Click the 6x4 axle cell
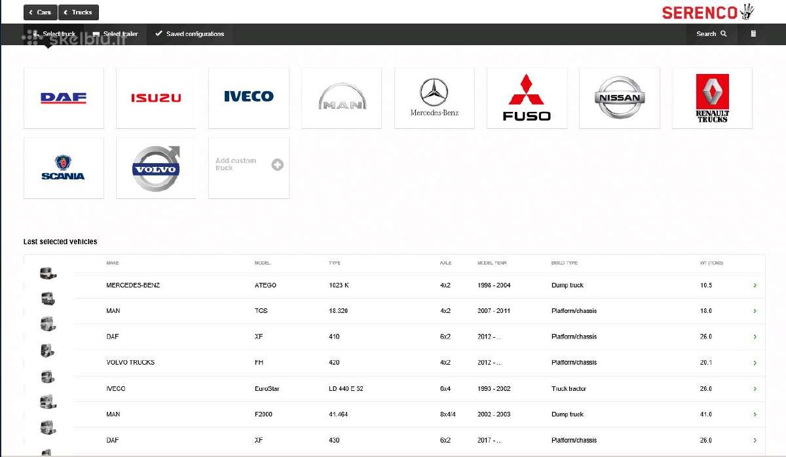Image resolution: width=786 pixels, height=457 pixels. click(x=445, y=389)
